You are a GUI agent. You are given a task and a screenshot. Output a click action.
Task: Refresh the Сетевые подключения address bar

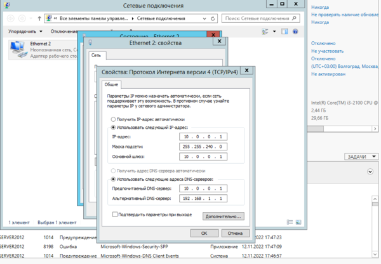pyautogui.click(x=213, y=18)
